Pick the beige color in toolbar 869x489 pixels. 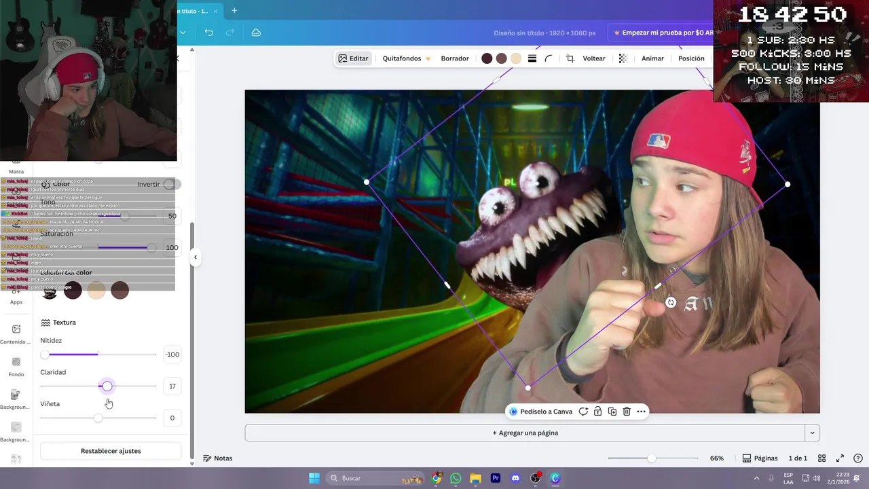click(x=516, y=58)
